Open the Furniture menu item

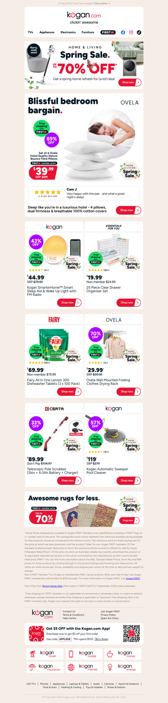click(x=88, y=32)
